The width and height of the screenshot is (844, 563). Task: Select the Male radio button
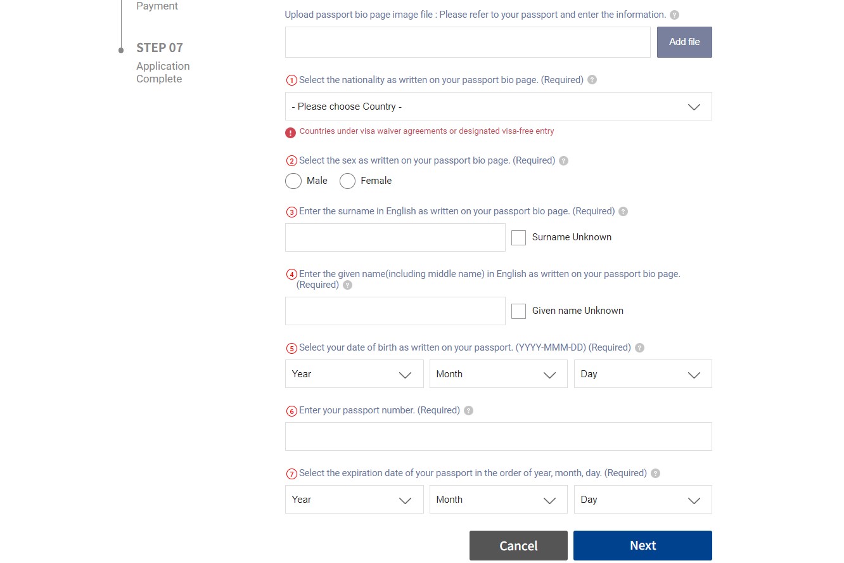[x=293, y=181]
